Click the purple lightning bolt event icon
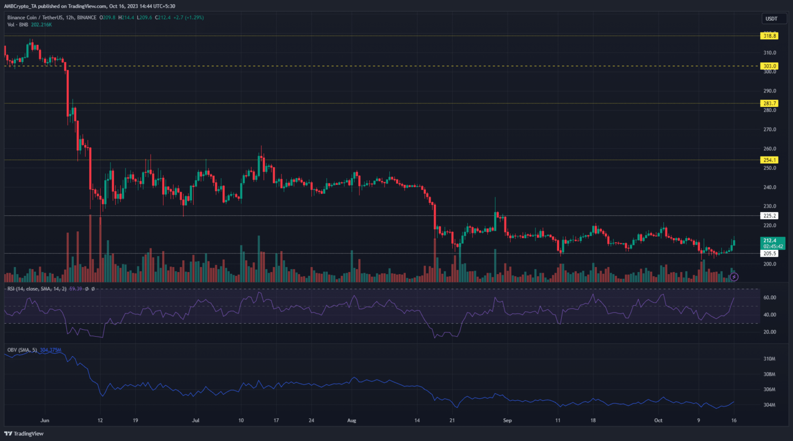The height and width of the screenshot is (441, 793). (734, 277)
